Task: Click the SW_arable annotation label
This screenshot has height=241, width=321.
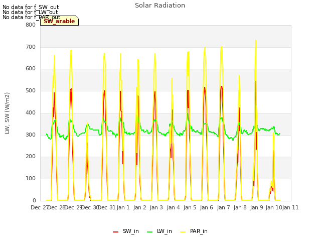Action: coord(59,21)
